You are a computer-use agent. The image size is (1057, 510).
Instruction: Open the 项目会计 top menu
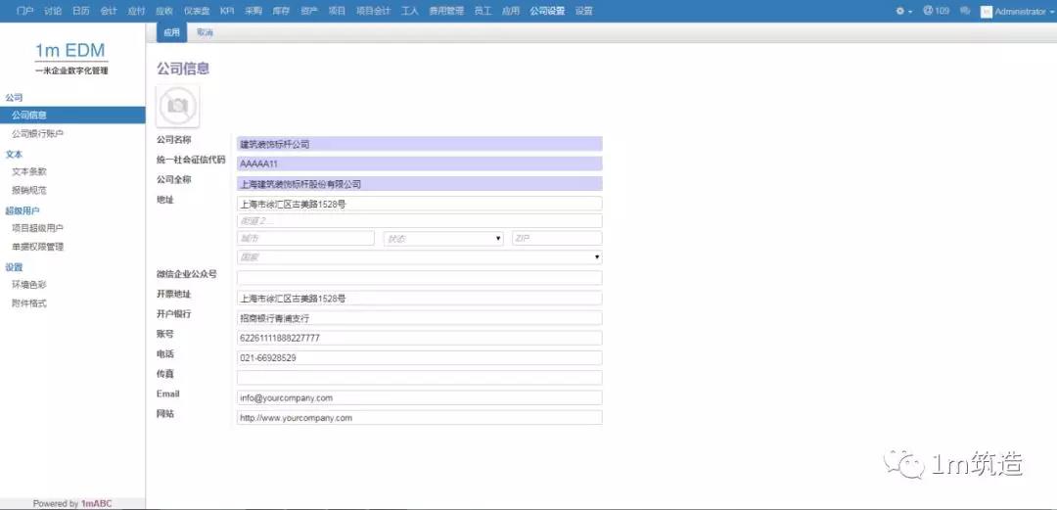coord(373,11)
